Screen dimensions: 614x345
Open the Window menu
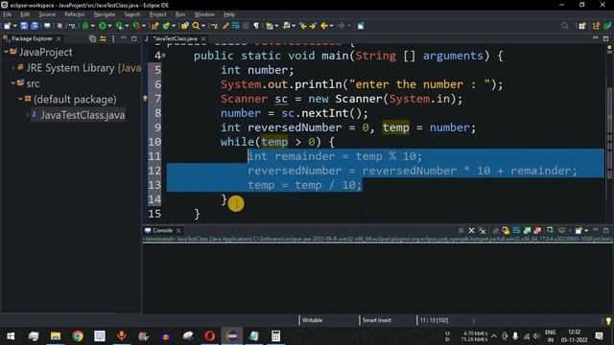[x=204, y=14]
